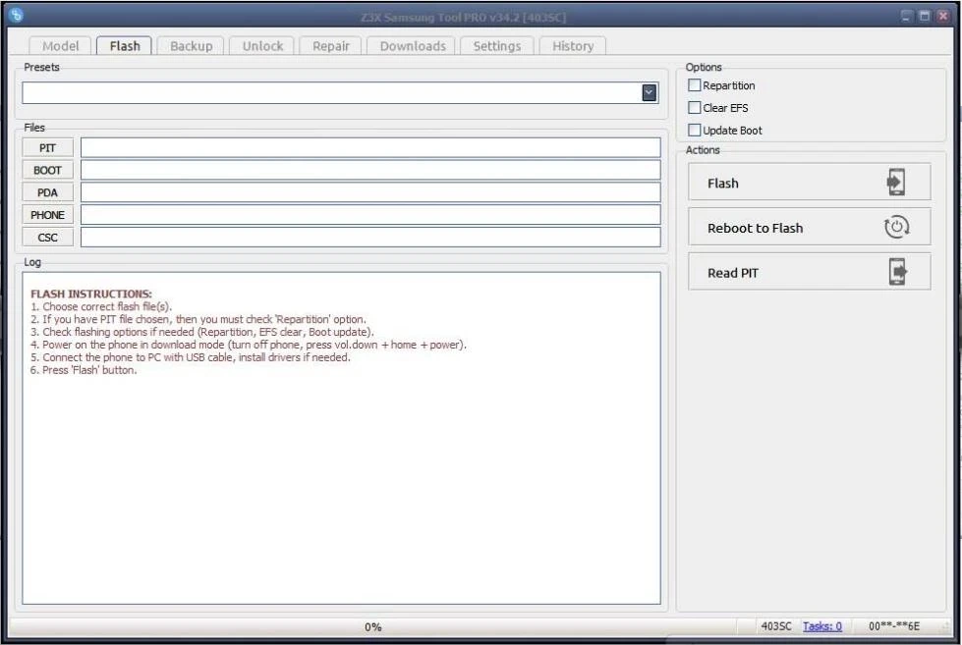Click the BOOT file path field

tap(370, 170)
